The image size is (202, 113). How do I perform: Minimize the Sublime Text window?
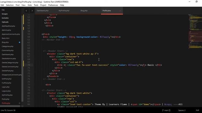(189, 2)
